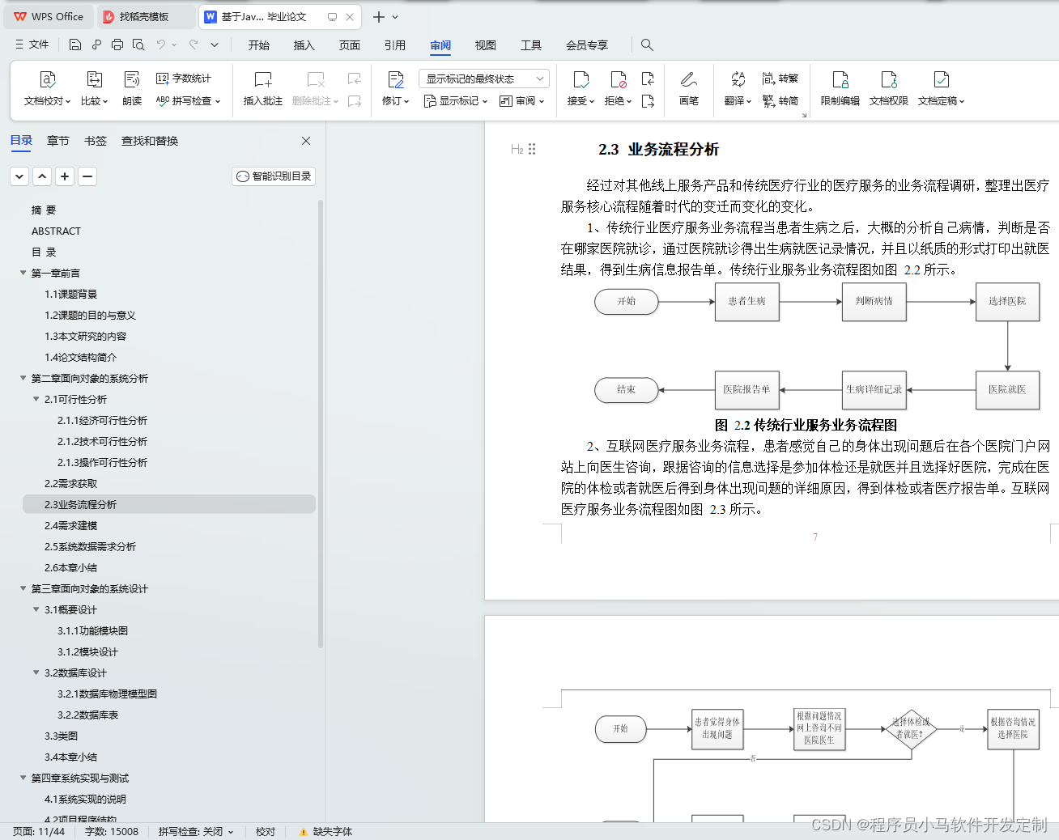The image size is (1059, 840).
Task: Click 转繁 convert to traditional Chinese
Action: click(780, 78)
